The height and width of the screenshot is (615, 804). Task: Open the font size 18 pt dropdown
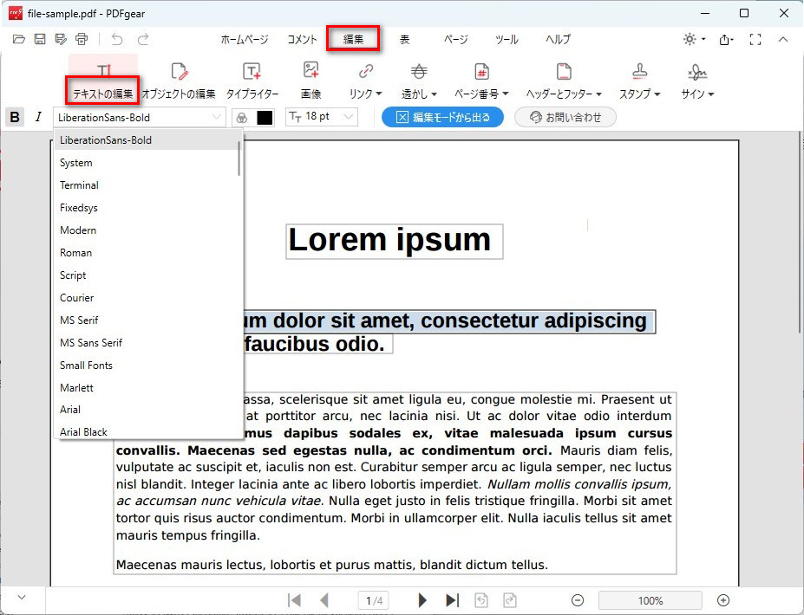pyautogui.click(x=322, y=117)
